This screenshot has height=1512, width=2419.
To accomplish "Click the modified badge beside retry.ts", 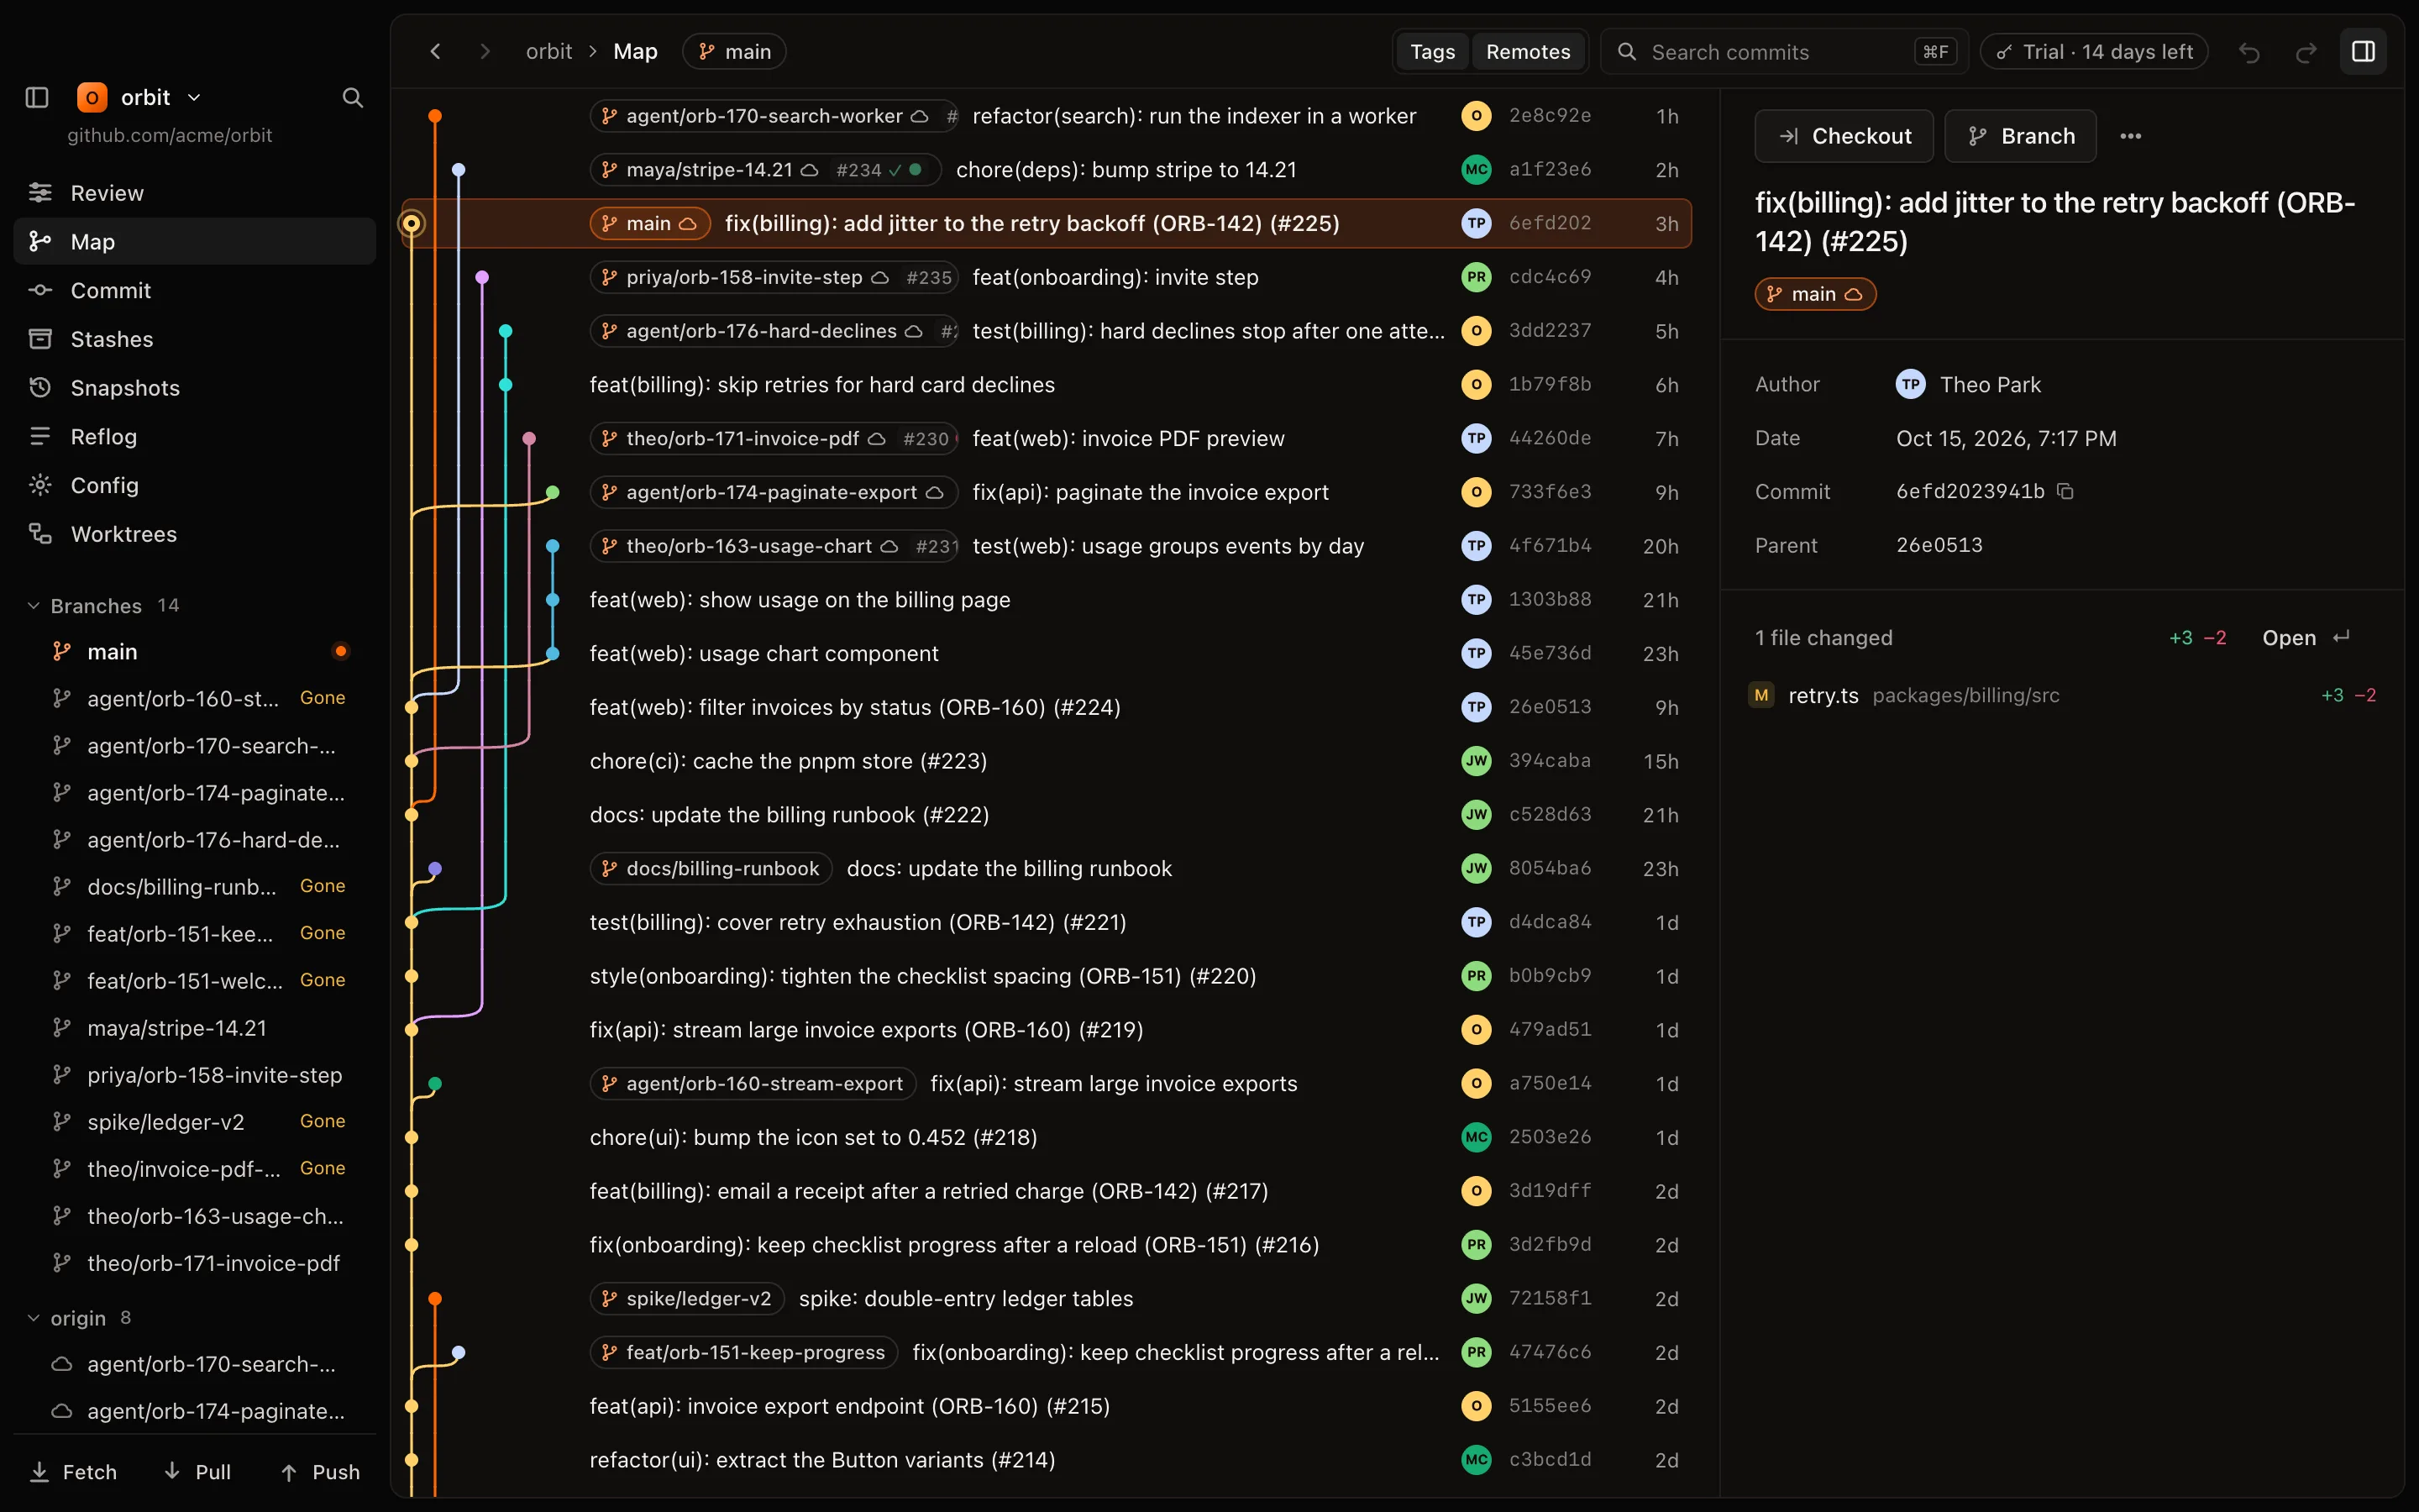I will pos(1761,695).
